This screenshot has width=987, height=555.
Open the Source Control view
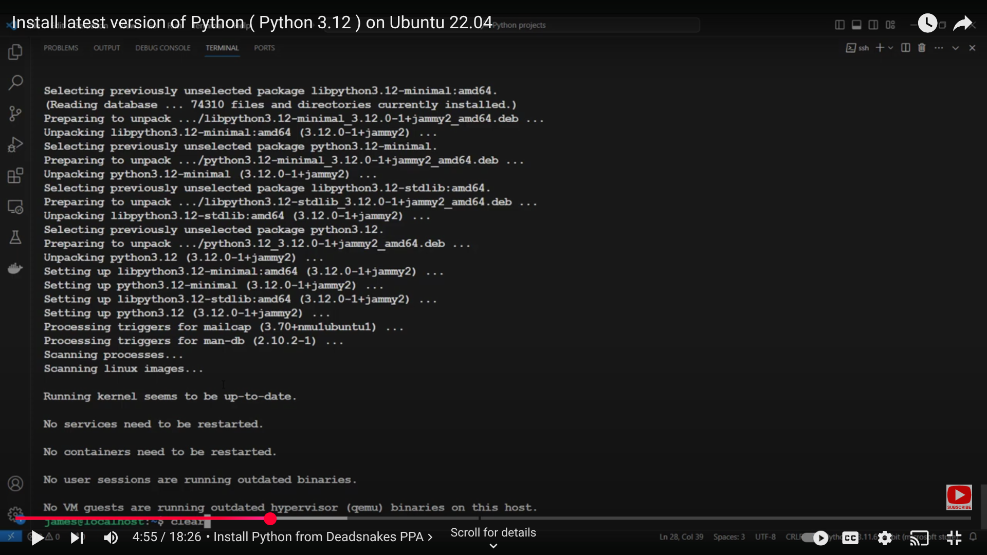(15, 114)
